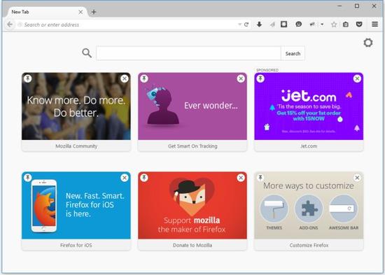Remove the Customize Firefox tile
Screen dimensions: 385x275
point(357,178)
